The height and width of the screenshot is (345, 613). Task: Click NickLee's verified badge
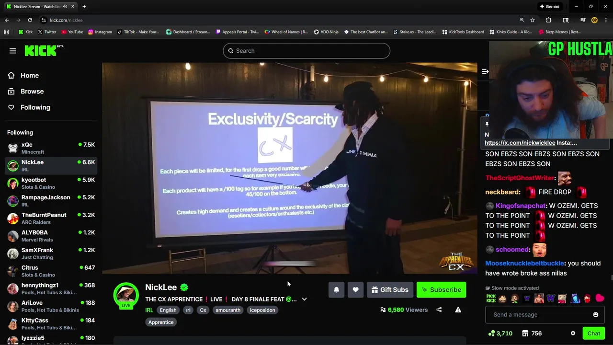pyautogui.click(x=184, y=287)
